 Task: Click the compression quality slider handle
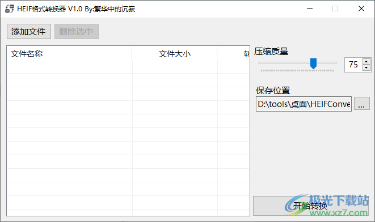[313, 63]
